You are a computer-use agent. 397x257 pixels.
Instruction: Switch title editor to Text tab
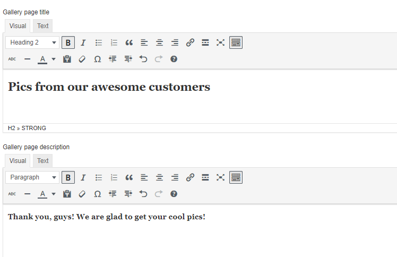(x=43, y=26)
